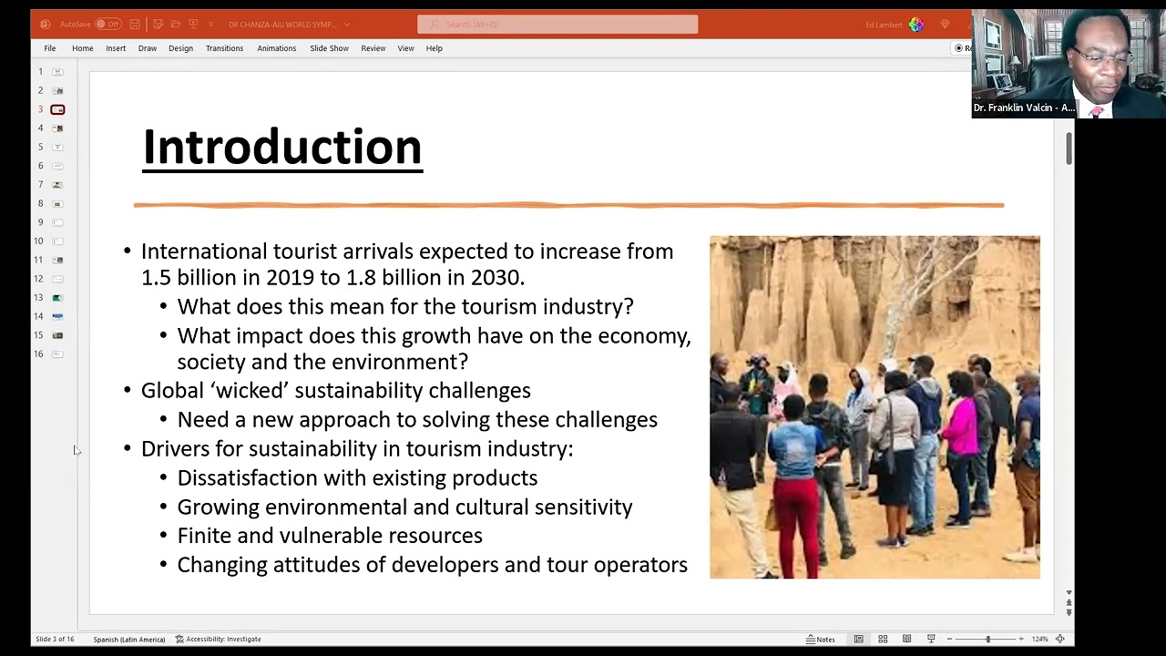Viewport: 1166px width, 656px height.
Task: Open the Animations tab
Action: coord(277,48)
